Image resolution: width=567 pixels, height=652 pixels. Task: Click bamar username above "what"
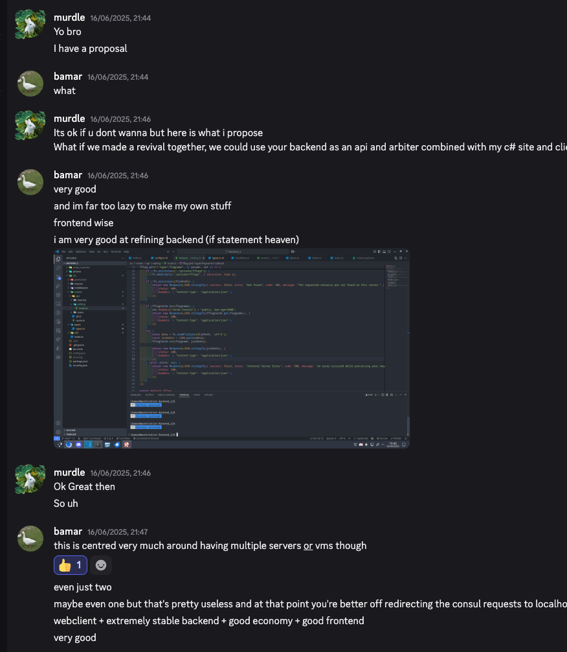click(x=68, y=76)
